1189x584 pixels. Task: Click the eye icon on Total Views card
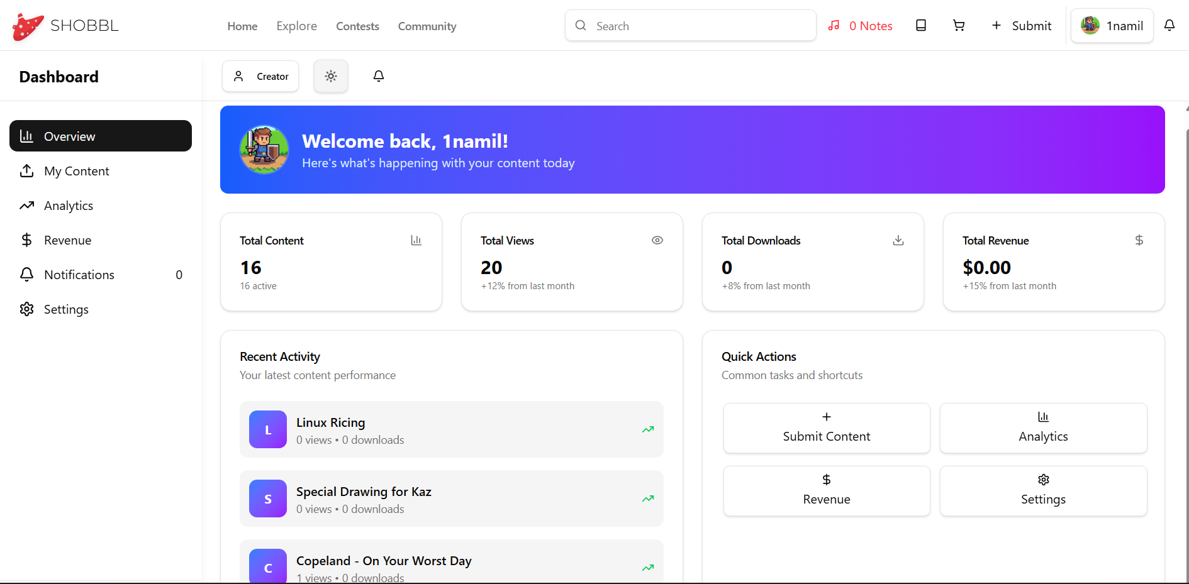657,240
